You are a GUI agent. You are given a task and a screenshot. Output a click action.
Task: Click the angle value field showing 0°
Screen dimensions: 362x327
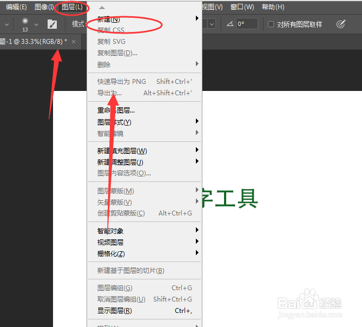(247, 24)
